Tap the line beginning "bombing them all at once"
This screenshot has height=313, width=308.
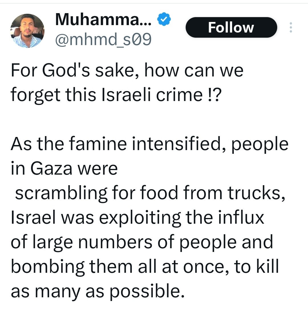[145, 266]
